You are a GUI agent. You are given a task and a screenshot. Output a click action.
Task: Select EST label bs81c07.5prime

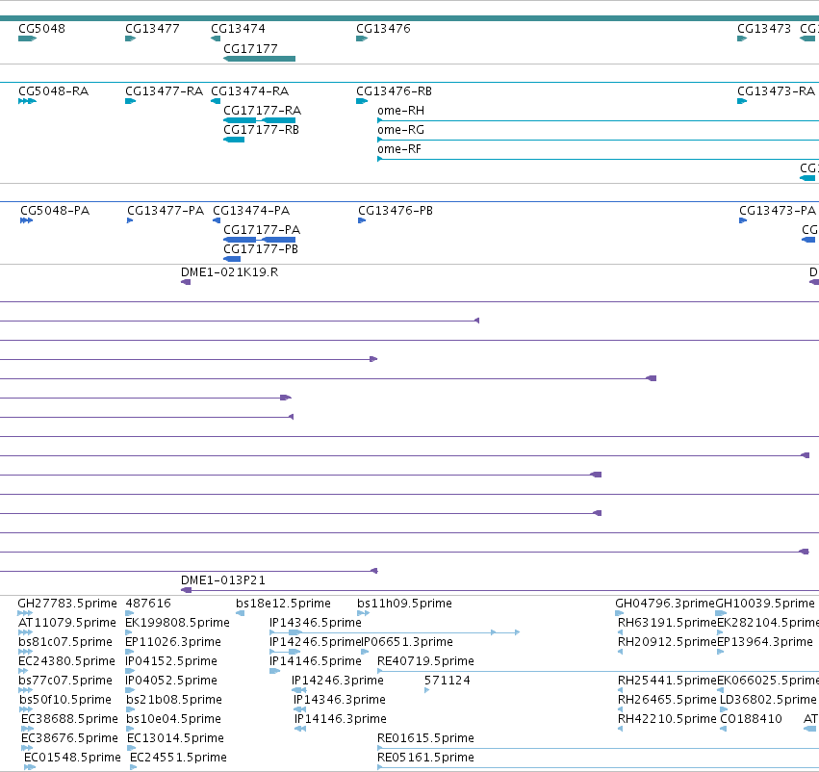click(65, 642)
